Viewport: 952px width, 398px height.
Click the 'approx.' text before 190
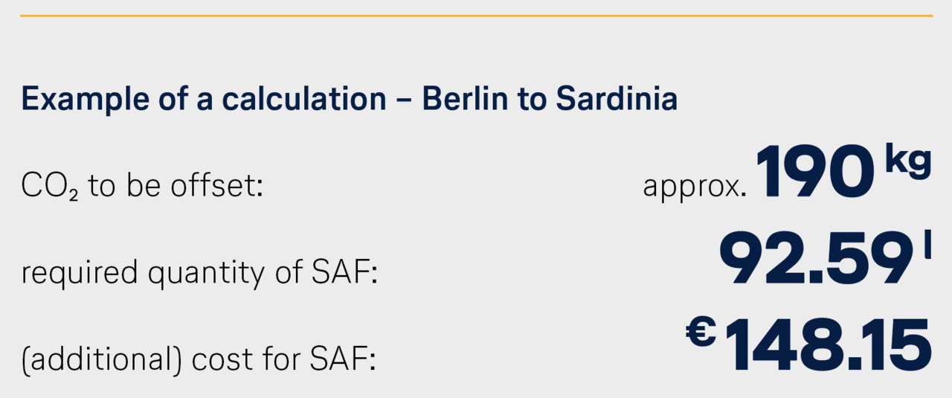point(695,187)
